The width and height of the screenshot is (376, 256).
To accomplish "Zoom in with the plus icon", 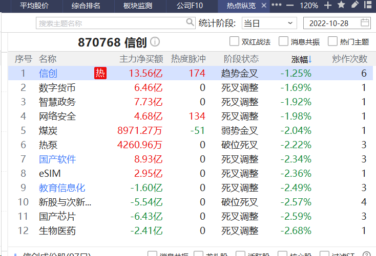I will click(x=328, y=6).
